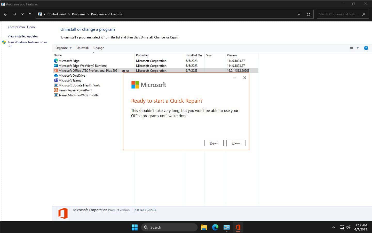Click the search magnifier icon in search box
This screenshot has width=372, height=233.
[364, 14]
